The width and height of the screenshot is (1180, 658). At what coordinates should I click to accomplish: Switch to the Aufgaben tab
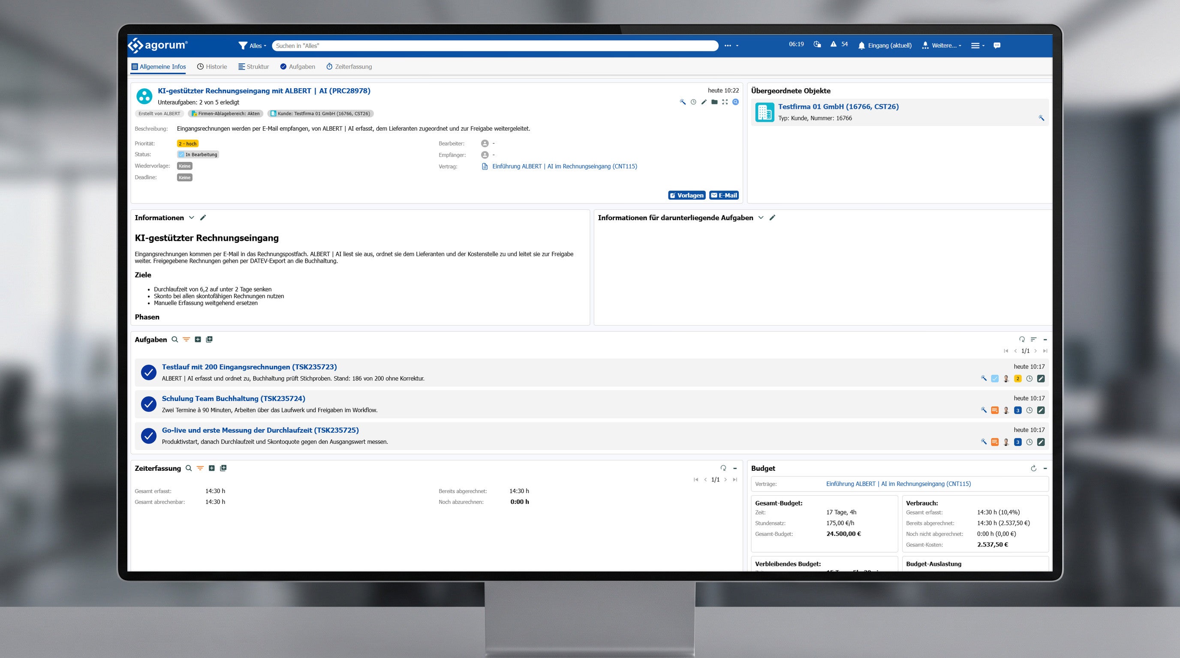[x=297, y=67]
